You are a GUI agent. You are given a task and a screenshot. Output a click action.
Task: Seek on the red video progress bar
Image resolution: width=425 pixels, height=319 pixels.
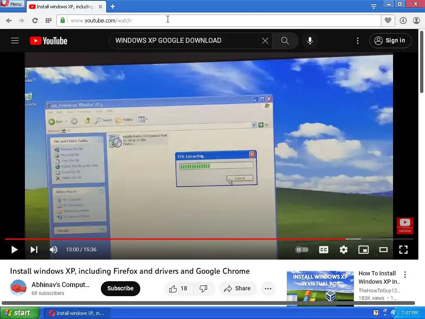(x=209, y=239)
